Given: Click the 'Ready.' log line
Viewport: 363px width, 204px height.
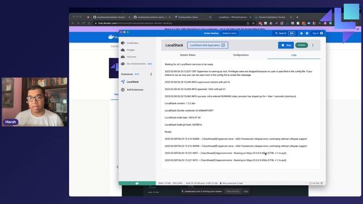Looking at the screenshot, I should click(168, 132).
